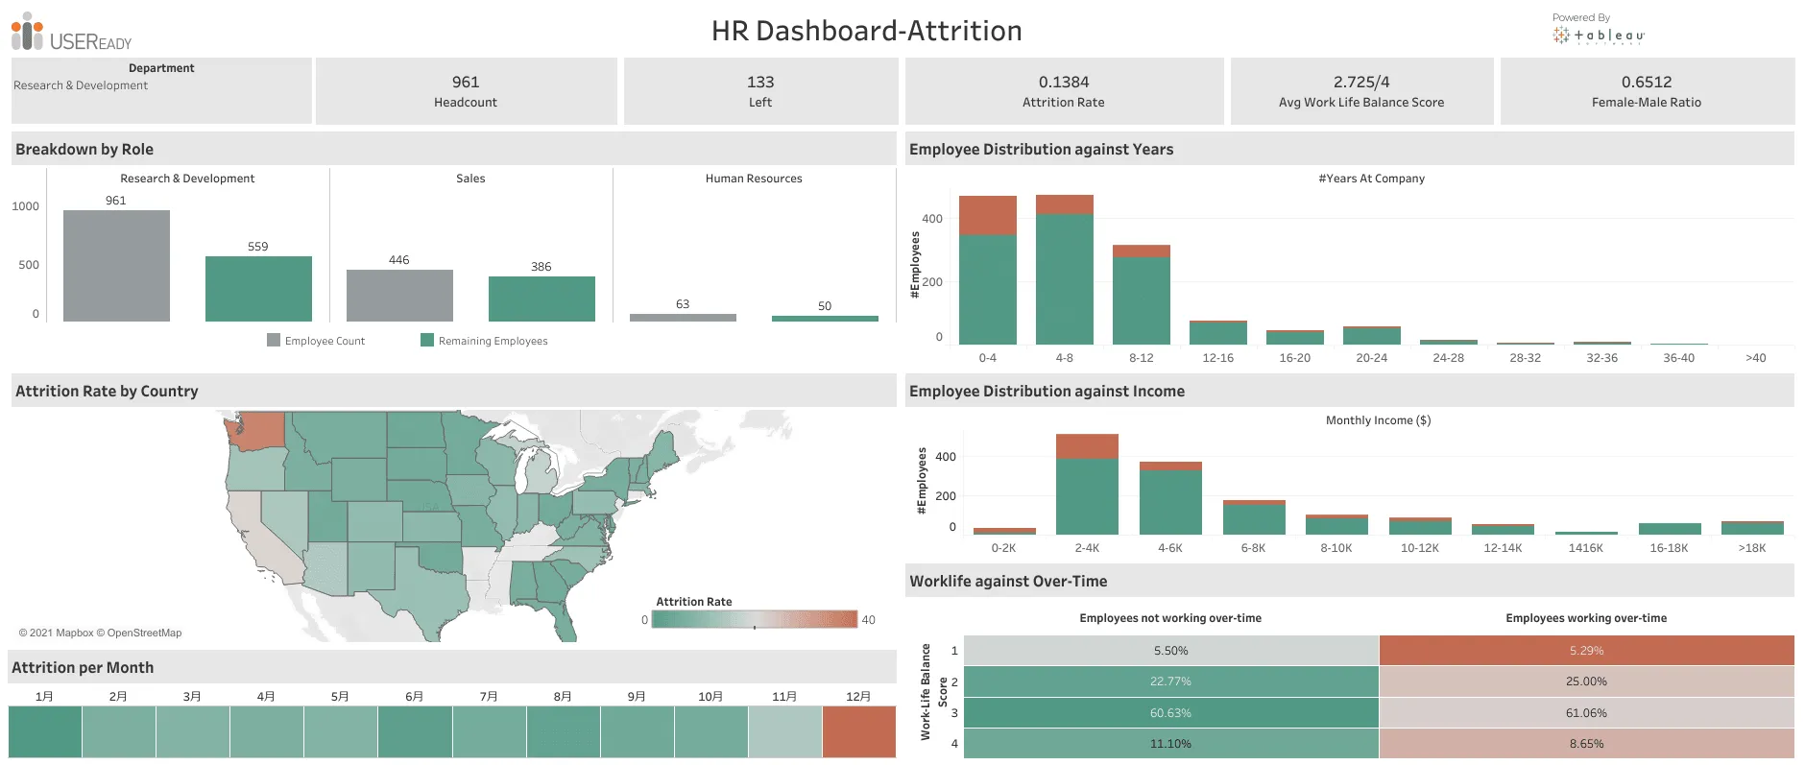Click the 61.06% over-time cell
This screenshot has height=765, width=1805.
pos(1587,713)
